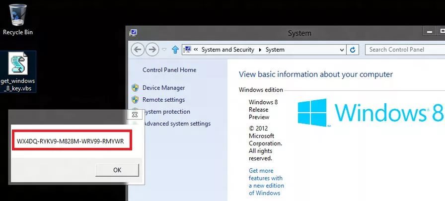Open Advanced system settings
445x201 pixels.
tap(176, 124)
